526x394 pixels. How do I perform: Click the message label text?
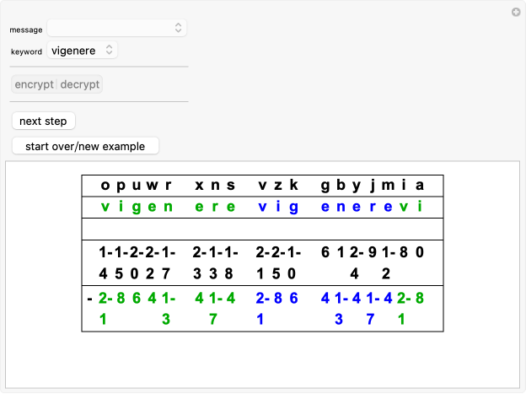click(x=26, y=30)
